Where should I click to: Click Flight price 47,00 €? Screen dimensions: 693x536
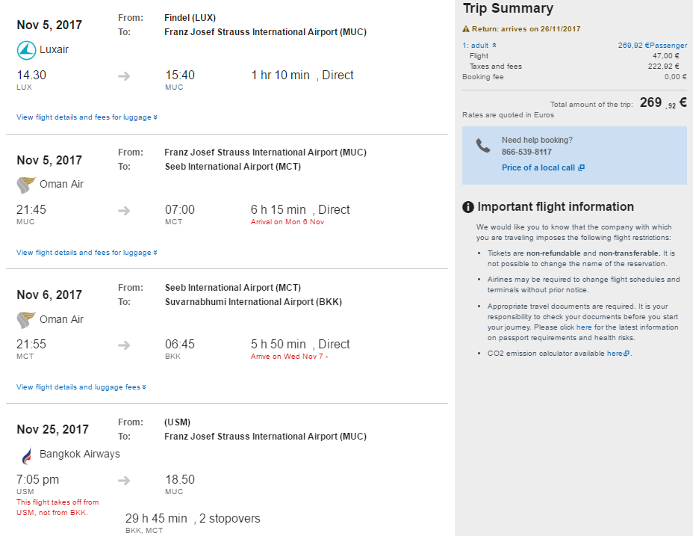(665, 56)
